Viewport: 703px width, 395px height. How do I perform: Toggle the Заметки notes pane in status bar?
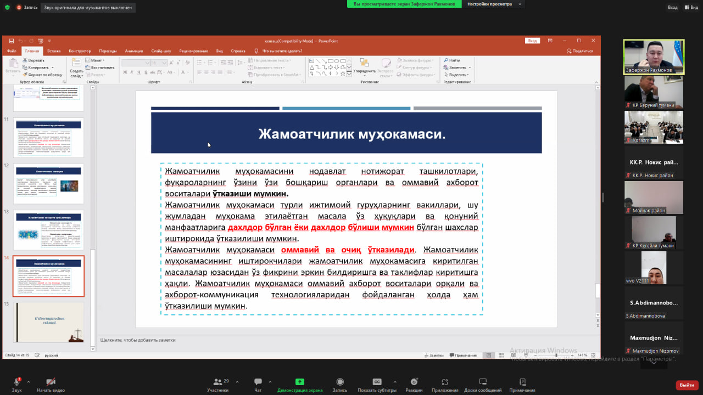tap(433, 356)
